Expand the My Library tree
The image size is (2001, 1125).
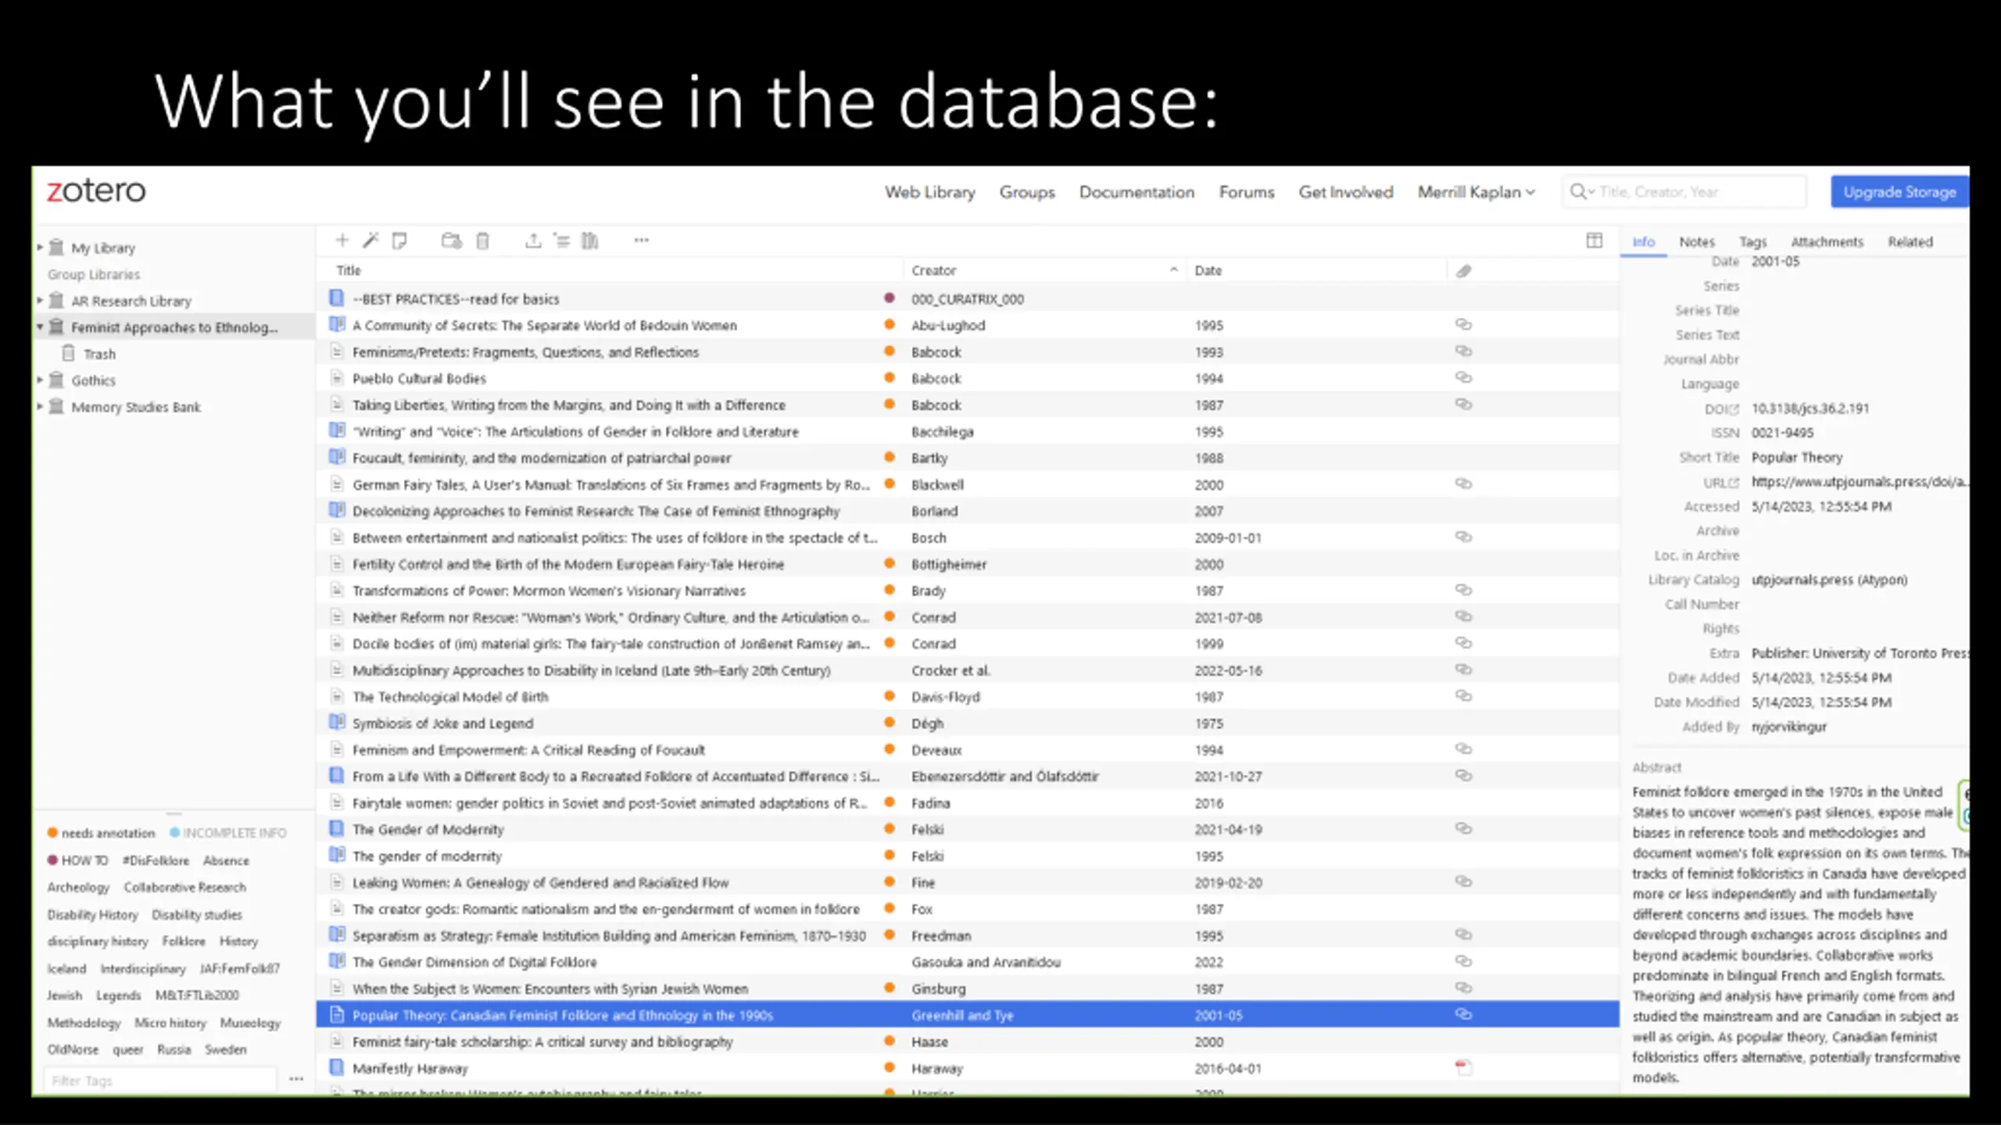point(40,247)
